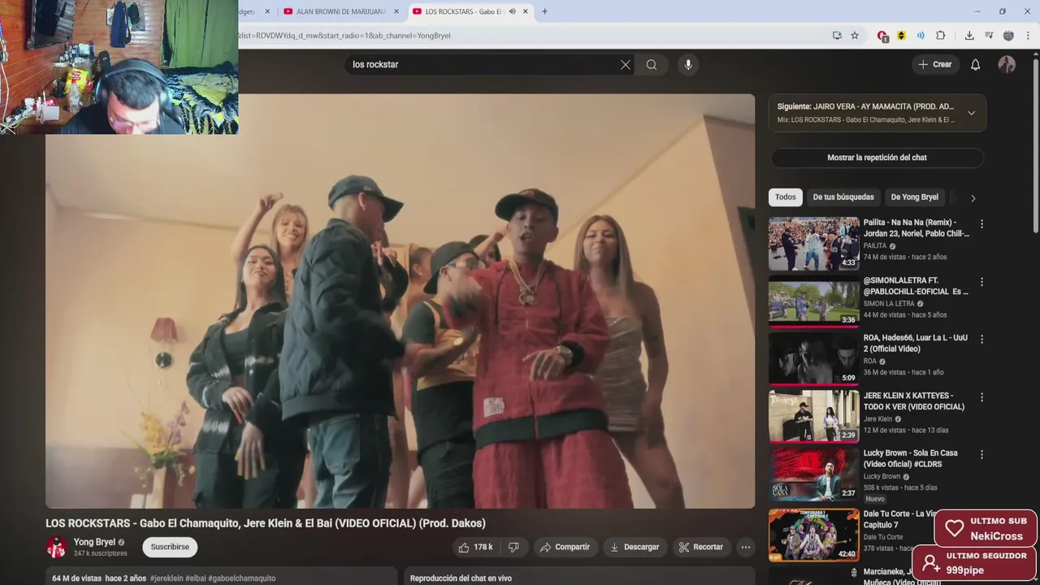Show Chrome downloads
The height and width of the screenshot is (585, 1040).
969,36
